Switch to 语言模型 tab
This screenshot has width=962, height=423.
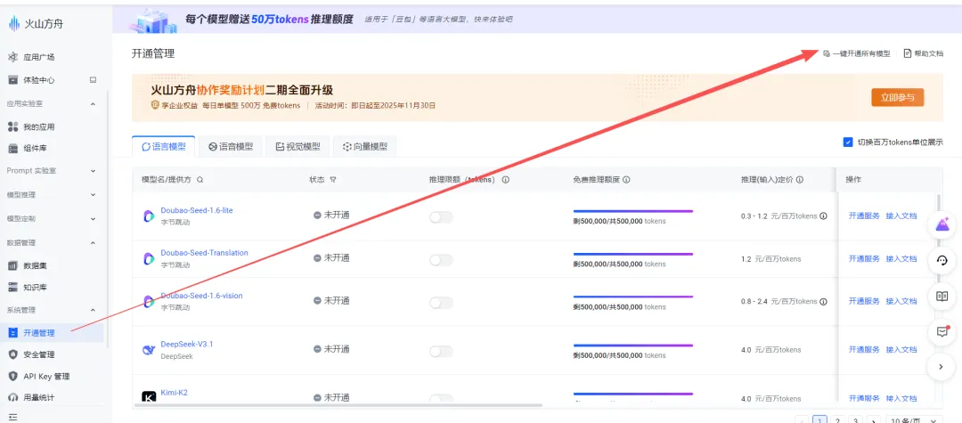[x=163, y=147]
